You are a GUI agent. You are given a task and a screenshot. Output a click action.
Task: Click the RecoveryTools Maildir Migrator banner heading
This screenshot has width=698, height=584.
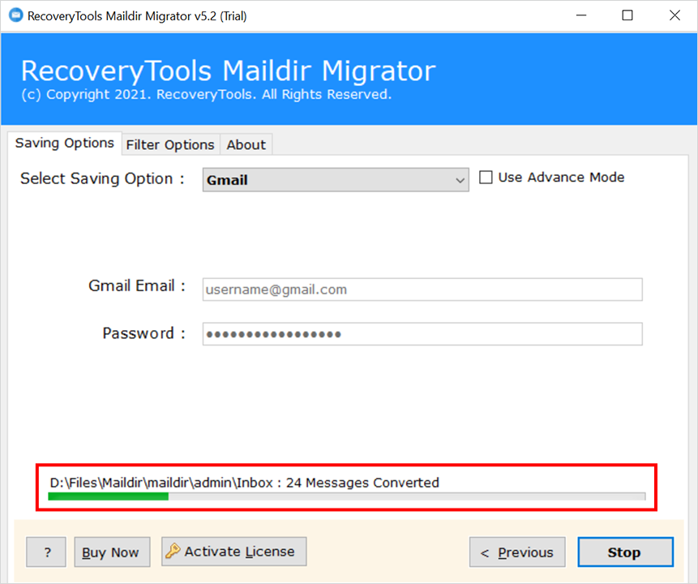point(228,71)
